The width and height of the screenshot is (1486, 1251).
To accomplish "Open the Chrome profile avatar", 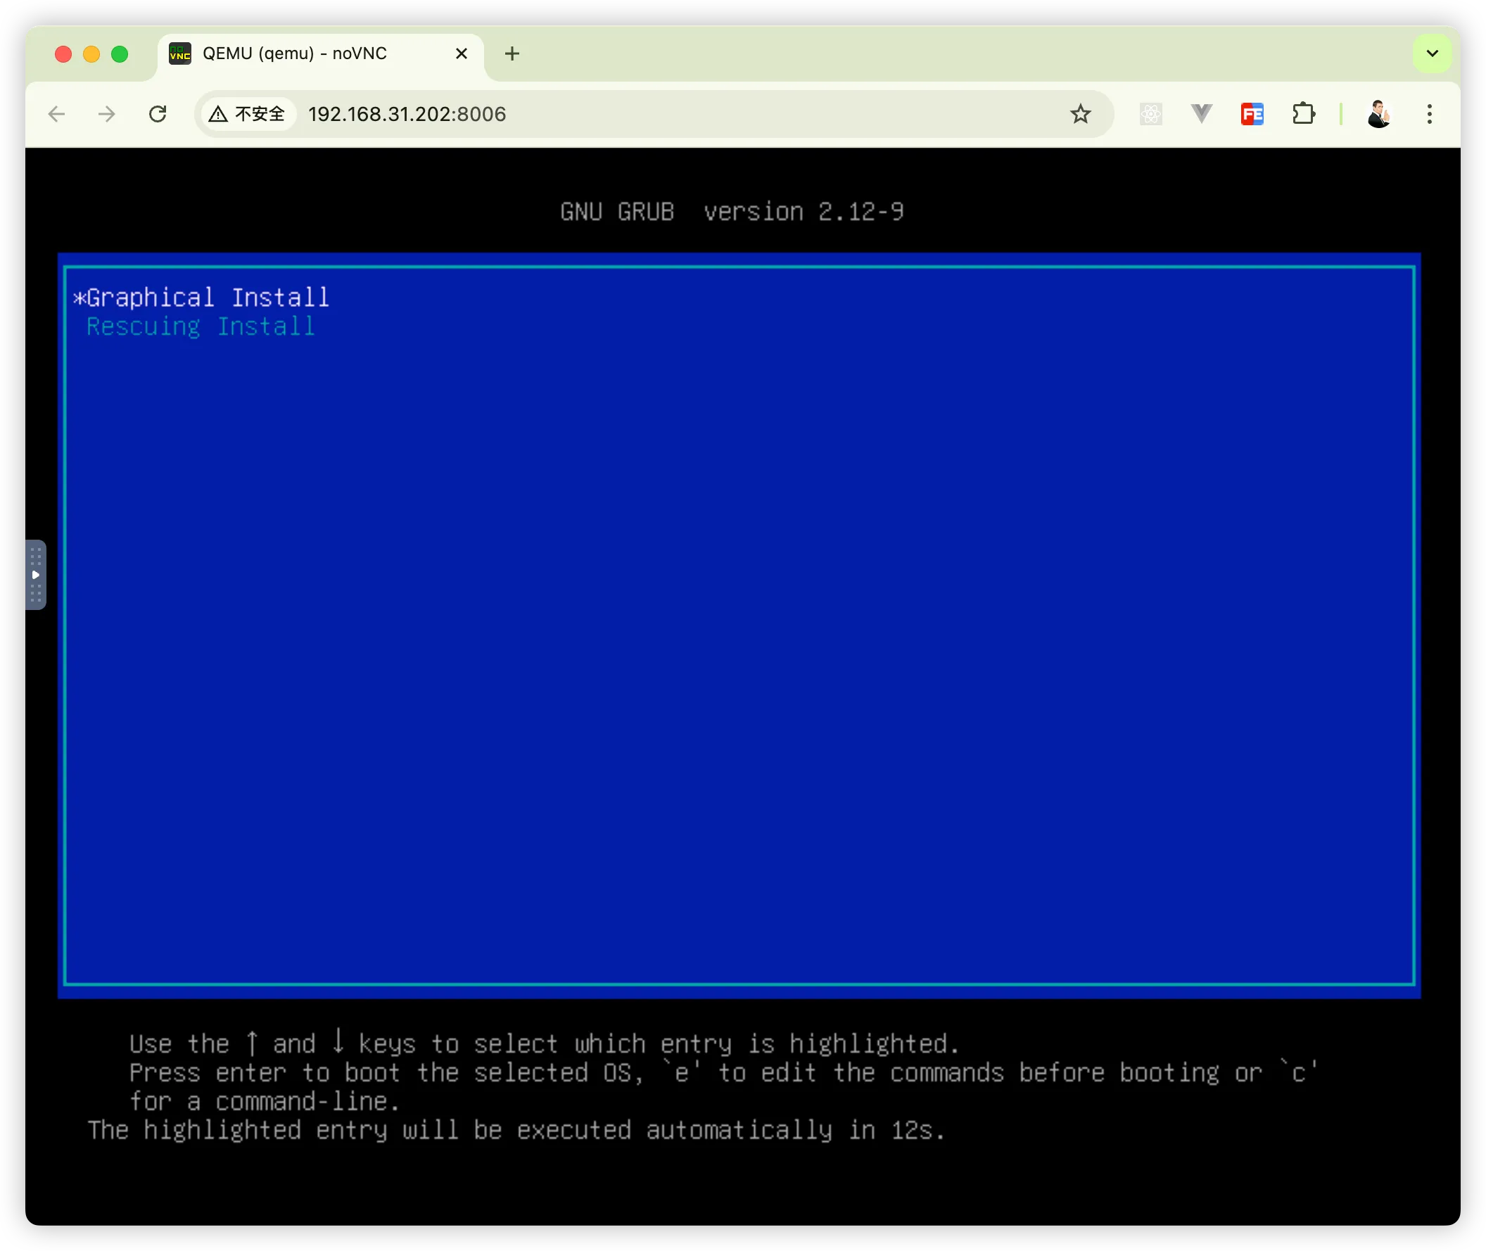I will (x=1378, y=114).
